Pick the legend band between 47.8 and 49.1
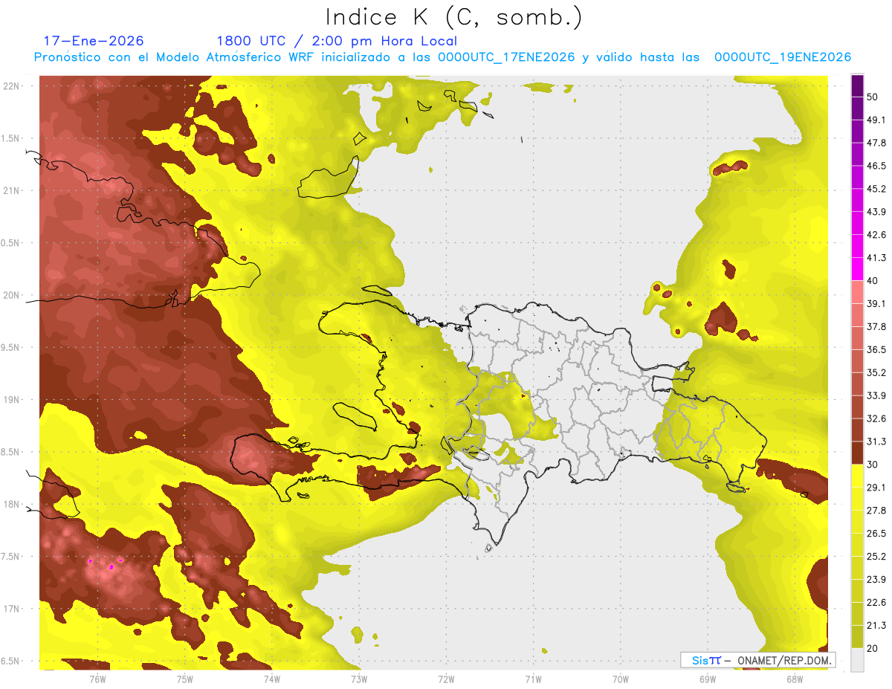This screenshot has width=892, height=689. (857, 131)
